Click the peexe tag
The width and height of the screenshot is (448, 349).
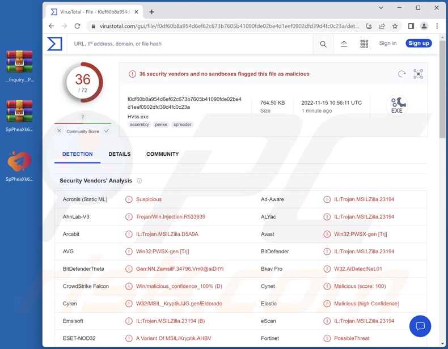click(x=161, y=125)
